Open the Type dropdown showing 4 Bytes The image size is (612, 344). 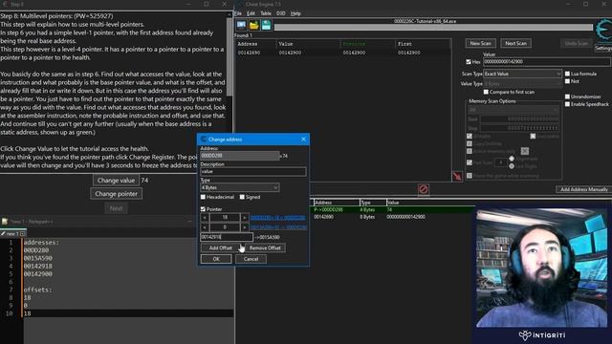(240, 187)
